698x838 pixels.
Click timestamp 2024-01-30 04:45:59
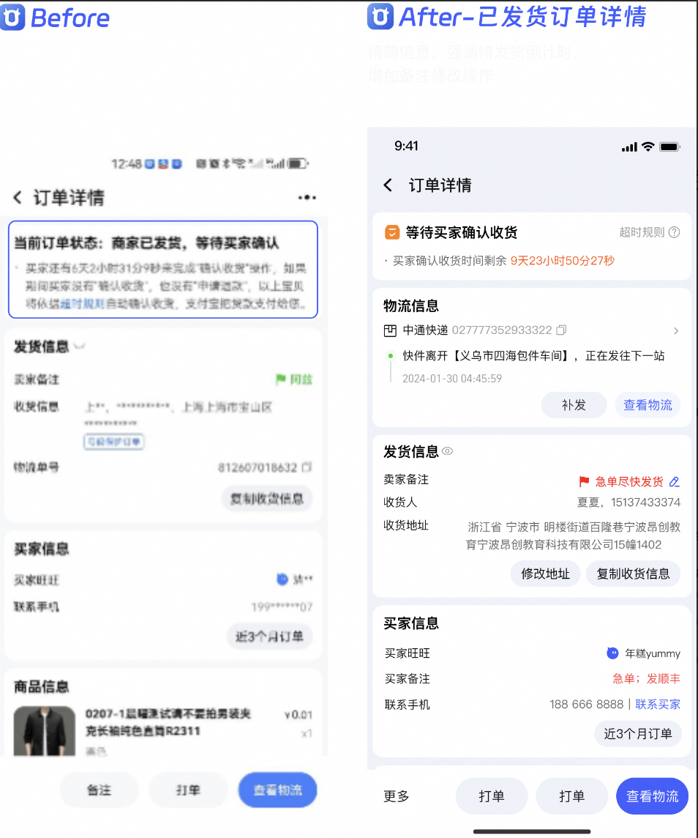(x=452, y=379)
